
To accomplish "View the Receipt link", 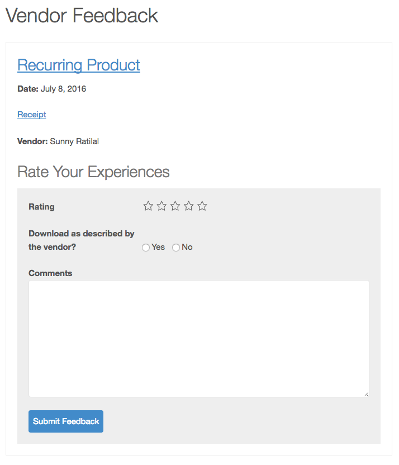I will pyautogui.click(x=32, y=115).
